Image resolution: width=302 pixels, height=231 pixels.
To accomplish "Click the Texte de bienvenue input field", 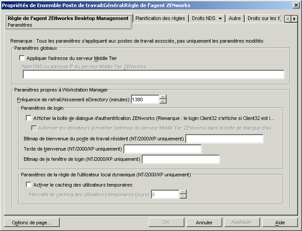I will point(163,149).
